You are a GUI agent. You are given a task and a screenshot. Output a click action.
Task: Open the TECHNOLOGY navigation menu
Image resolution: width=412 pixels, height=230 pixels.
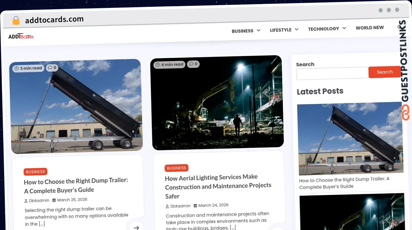pos(323,29)
